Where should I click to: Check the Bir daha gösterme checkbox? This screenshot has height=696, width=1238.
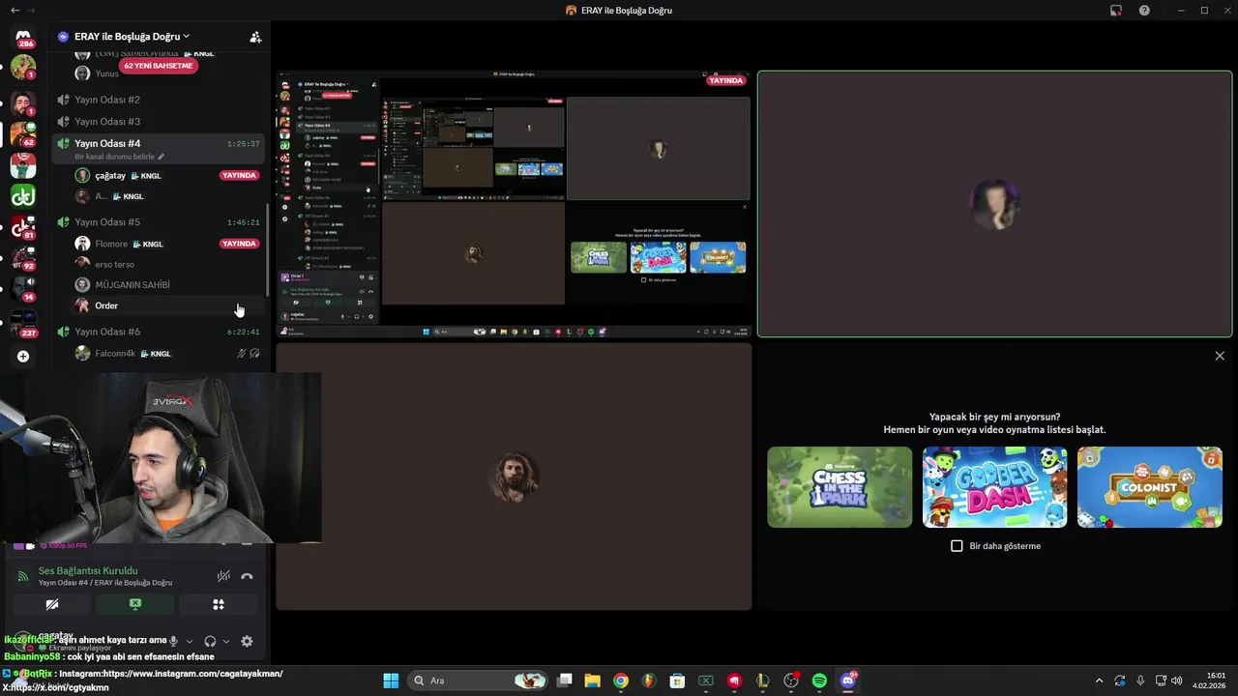point(957,546)
